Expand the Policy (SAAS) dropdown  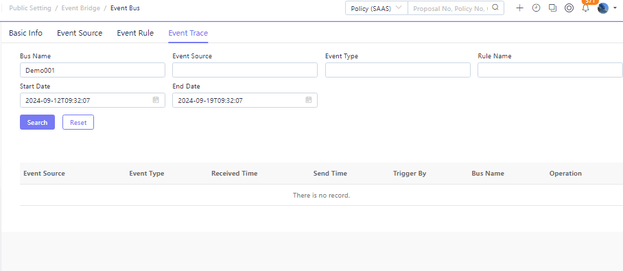(x=376, y=8)
